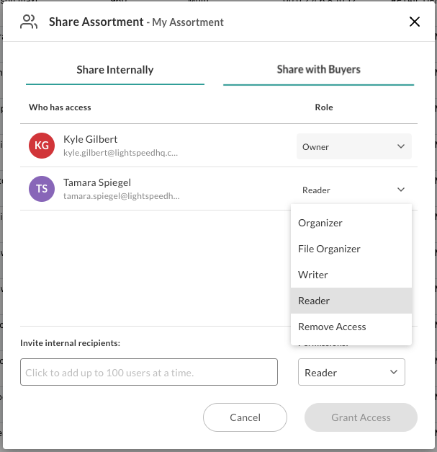Choose Remove Access option
This screenshot has height=452, width=437.
[x=351, y=327]
